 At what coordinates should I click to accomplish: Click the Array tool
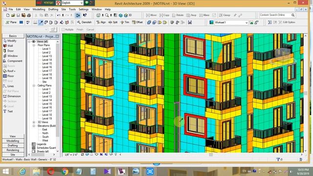click(191, 15)
